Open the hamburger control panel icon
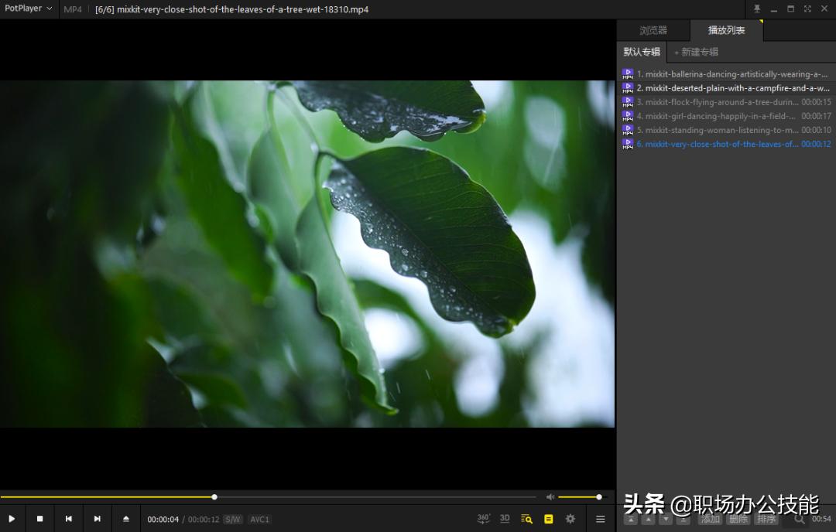The height and width of the screenshot is (532, 836). click(600, 519)
